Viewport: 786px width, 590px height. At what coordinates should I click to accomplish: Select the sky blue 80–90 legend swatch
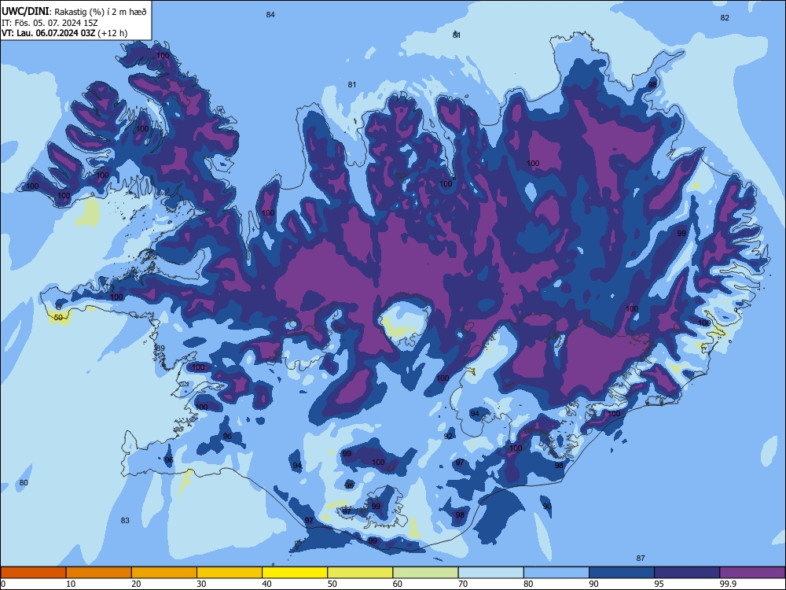pyautogui.click(x=556, y=573)
